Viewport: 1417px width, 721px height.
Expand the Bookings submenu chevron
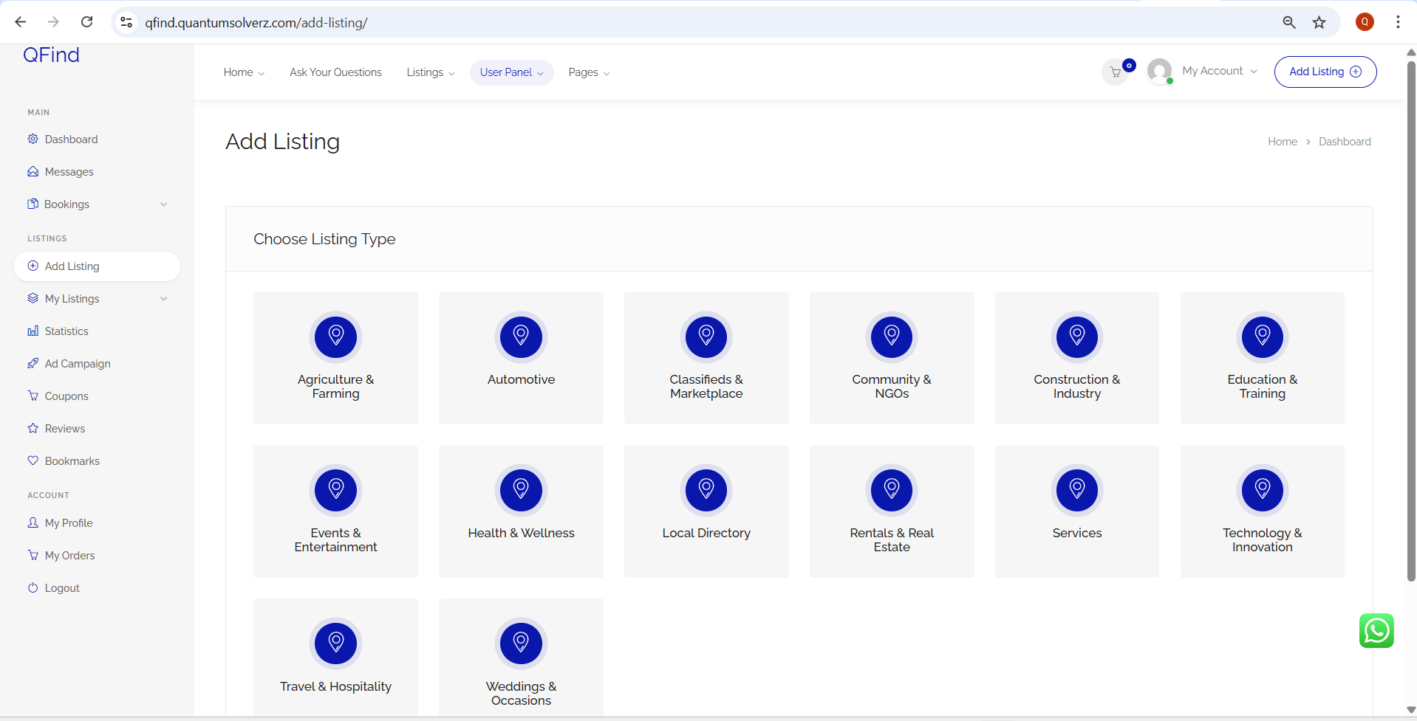click(163, 204)
